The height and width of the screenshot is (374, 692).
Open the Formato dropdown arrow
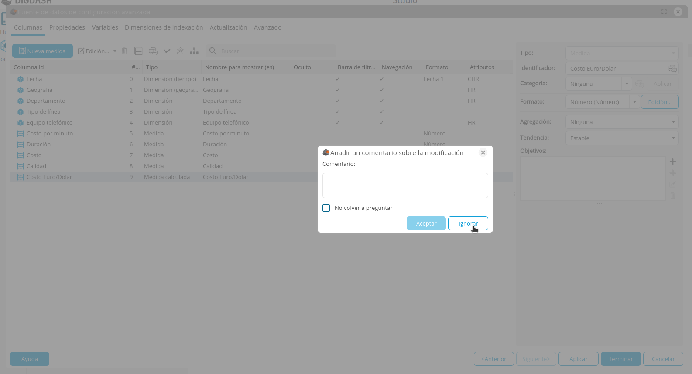point(634,102)
